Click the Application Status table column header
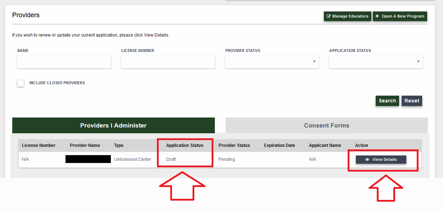The width and height of the screenshot is (443, 211). [x=185, y=145]
